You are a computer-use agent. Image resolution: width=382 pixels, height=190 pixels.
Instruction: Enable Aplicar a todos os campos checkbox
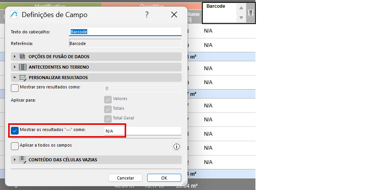[15, 146]
